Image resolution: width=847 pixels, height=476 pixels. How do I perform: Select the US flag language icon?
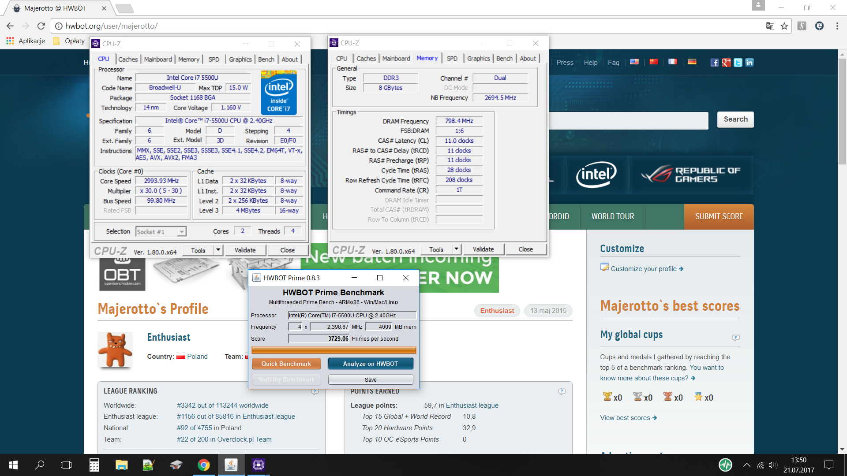pyautogui.click(x=634, y=62)
